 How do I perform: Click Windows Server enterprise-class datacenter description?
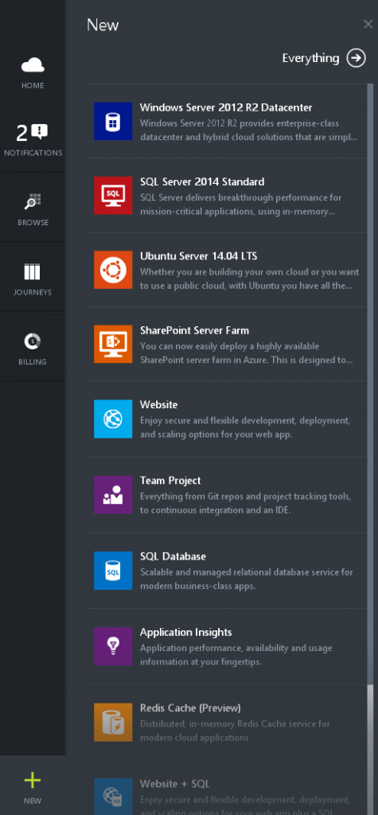point(248,131)
